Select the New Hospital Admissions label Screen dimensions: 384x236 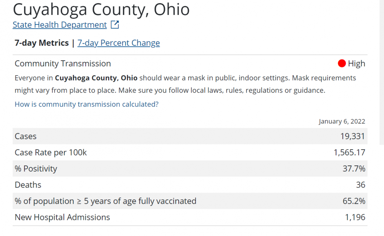(62, 217)
